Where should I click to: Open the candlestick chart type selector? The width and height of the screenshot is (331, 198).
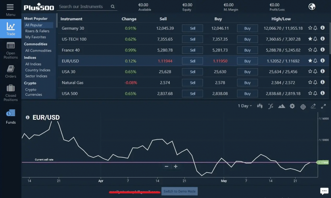pos(260,106)
